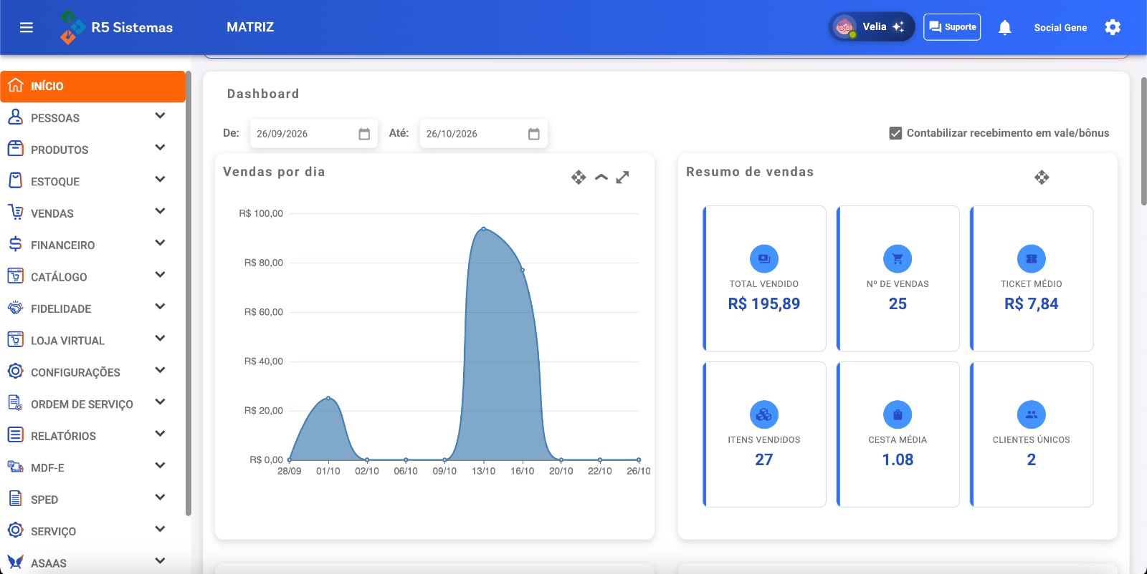The width and height of the screenshot is (1147, 574).
Task: Expand the Vendas menu chevron
Action: pyautogui.click(x=160, y=211)
